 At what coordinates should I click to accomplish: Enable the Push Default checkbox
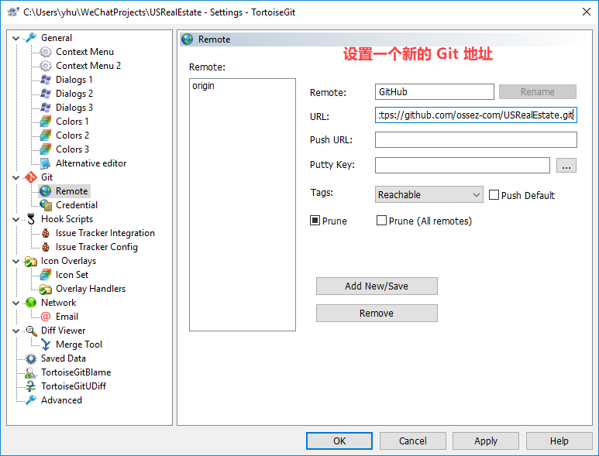494,195
